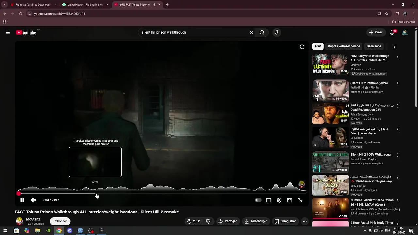
Task: Open Silent Hill 2 100% Walkthrough playlist thumbnail
Action: click(x=330, y=163)
